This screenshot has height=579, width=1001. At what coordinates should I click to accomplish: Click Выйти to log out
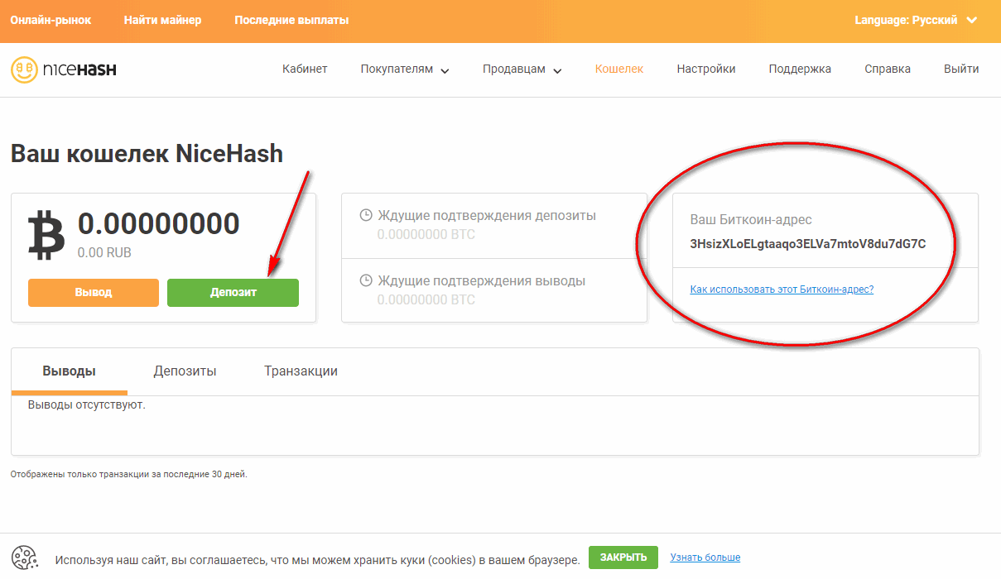tap(961, 69)
